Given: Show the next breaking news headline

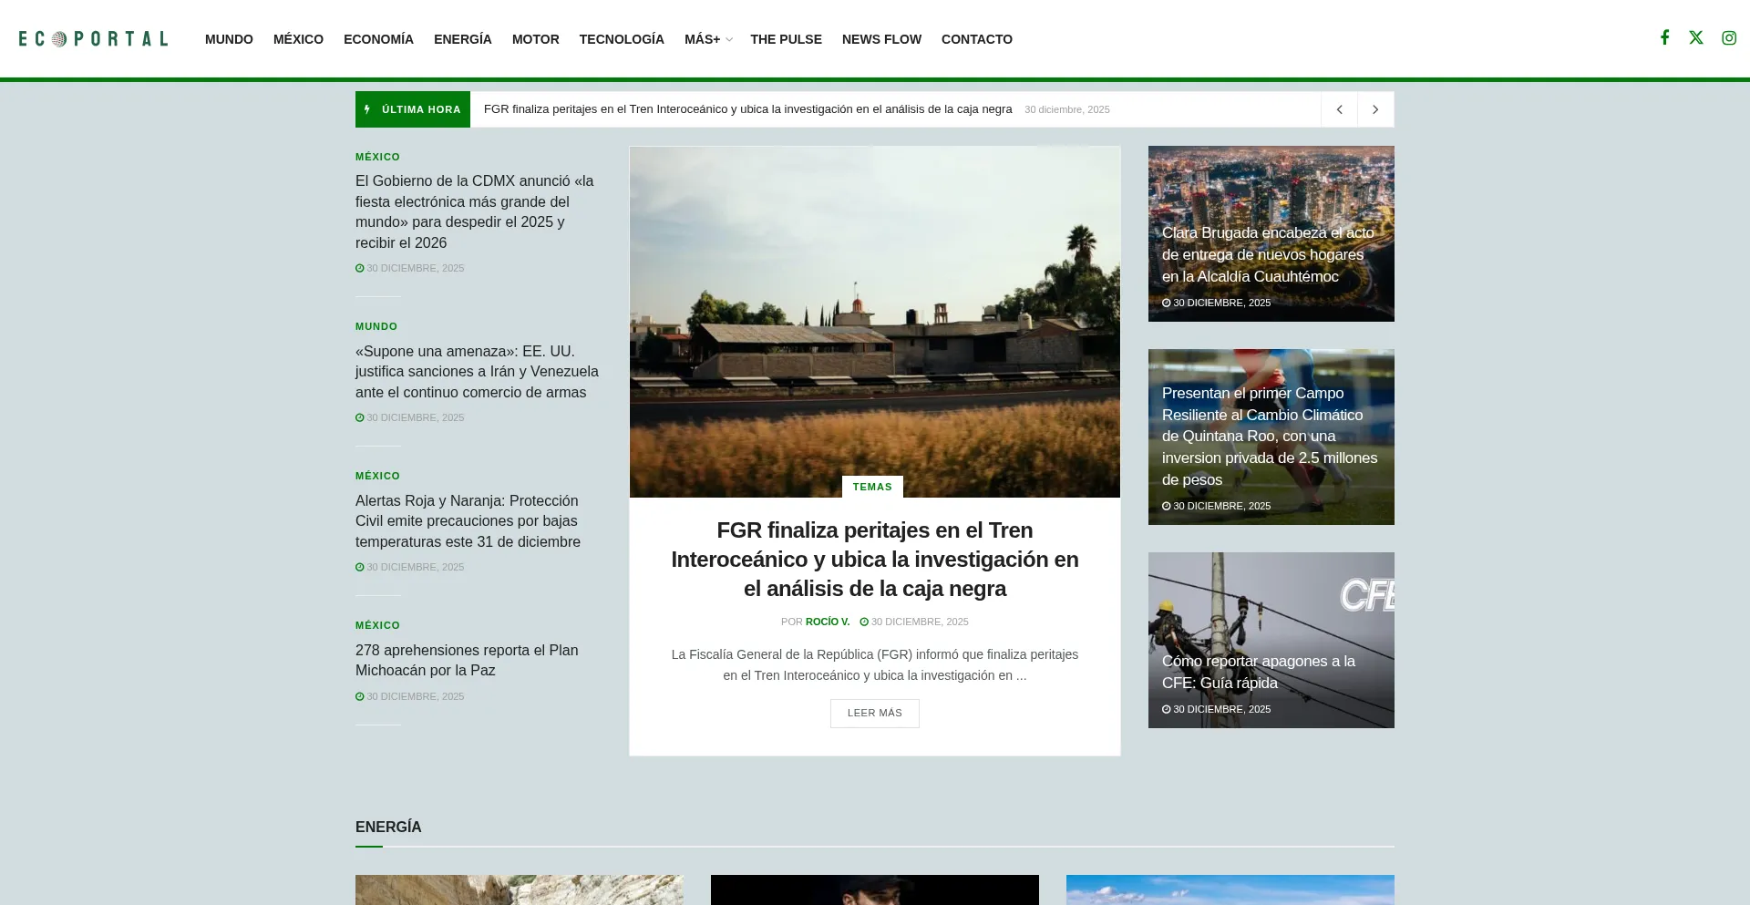Looking at the screenshot, I should (x=1374, y=108).
